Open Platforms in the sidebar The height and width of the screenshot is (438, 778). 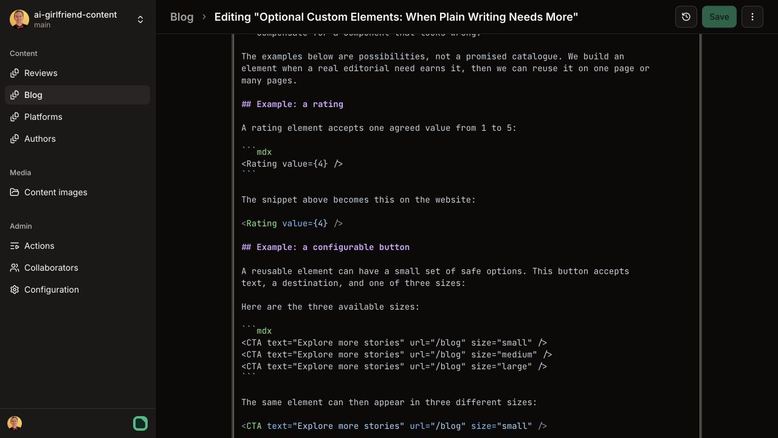coord(77,117)
